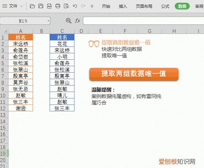
Task: Click the orange title 提取两组数据唯一值 text
Action: click(126, 42)
